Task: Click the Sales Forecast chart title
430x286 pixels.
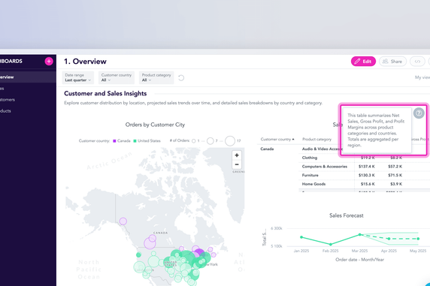Action: point(346,215)
